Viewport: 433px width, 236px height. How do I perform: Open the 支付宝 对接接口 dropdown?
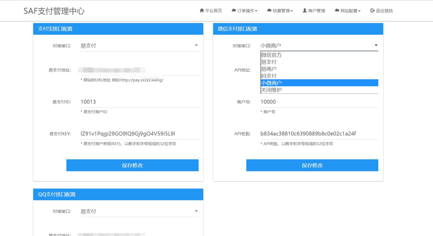click(139, 46)
